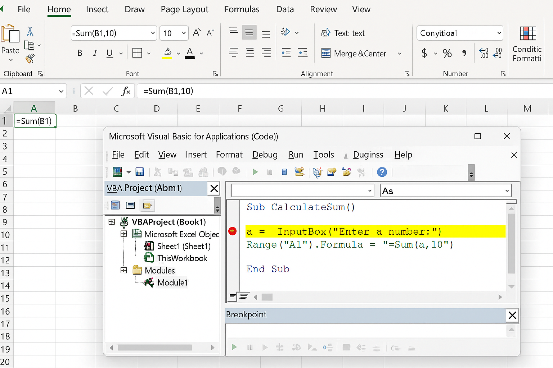Align text left in the ribbon

233,53
